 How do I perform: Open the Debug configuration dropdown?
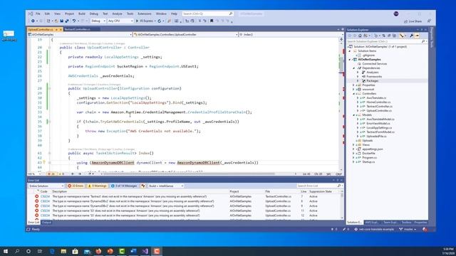98,21
